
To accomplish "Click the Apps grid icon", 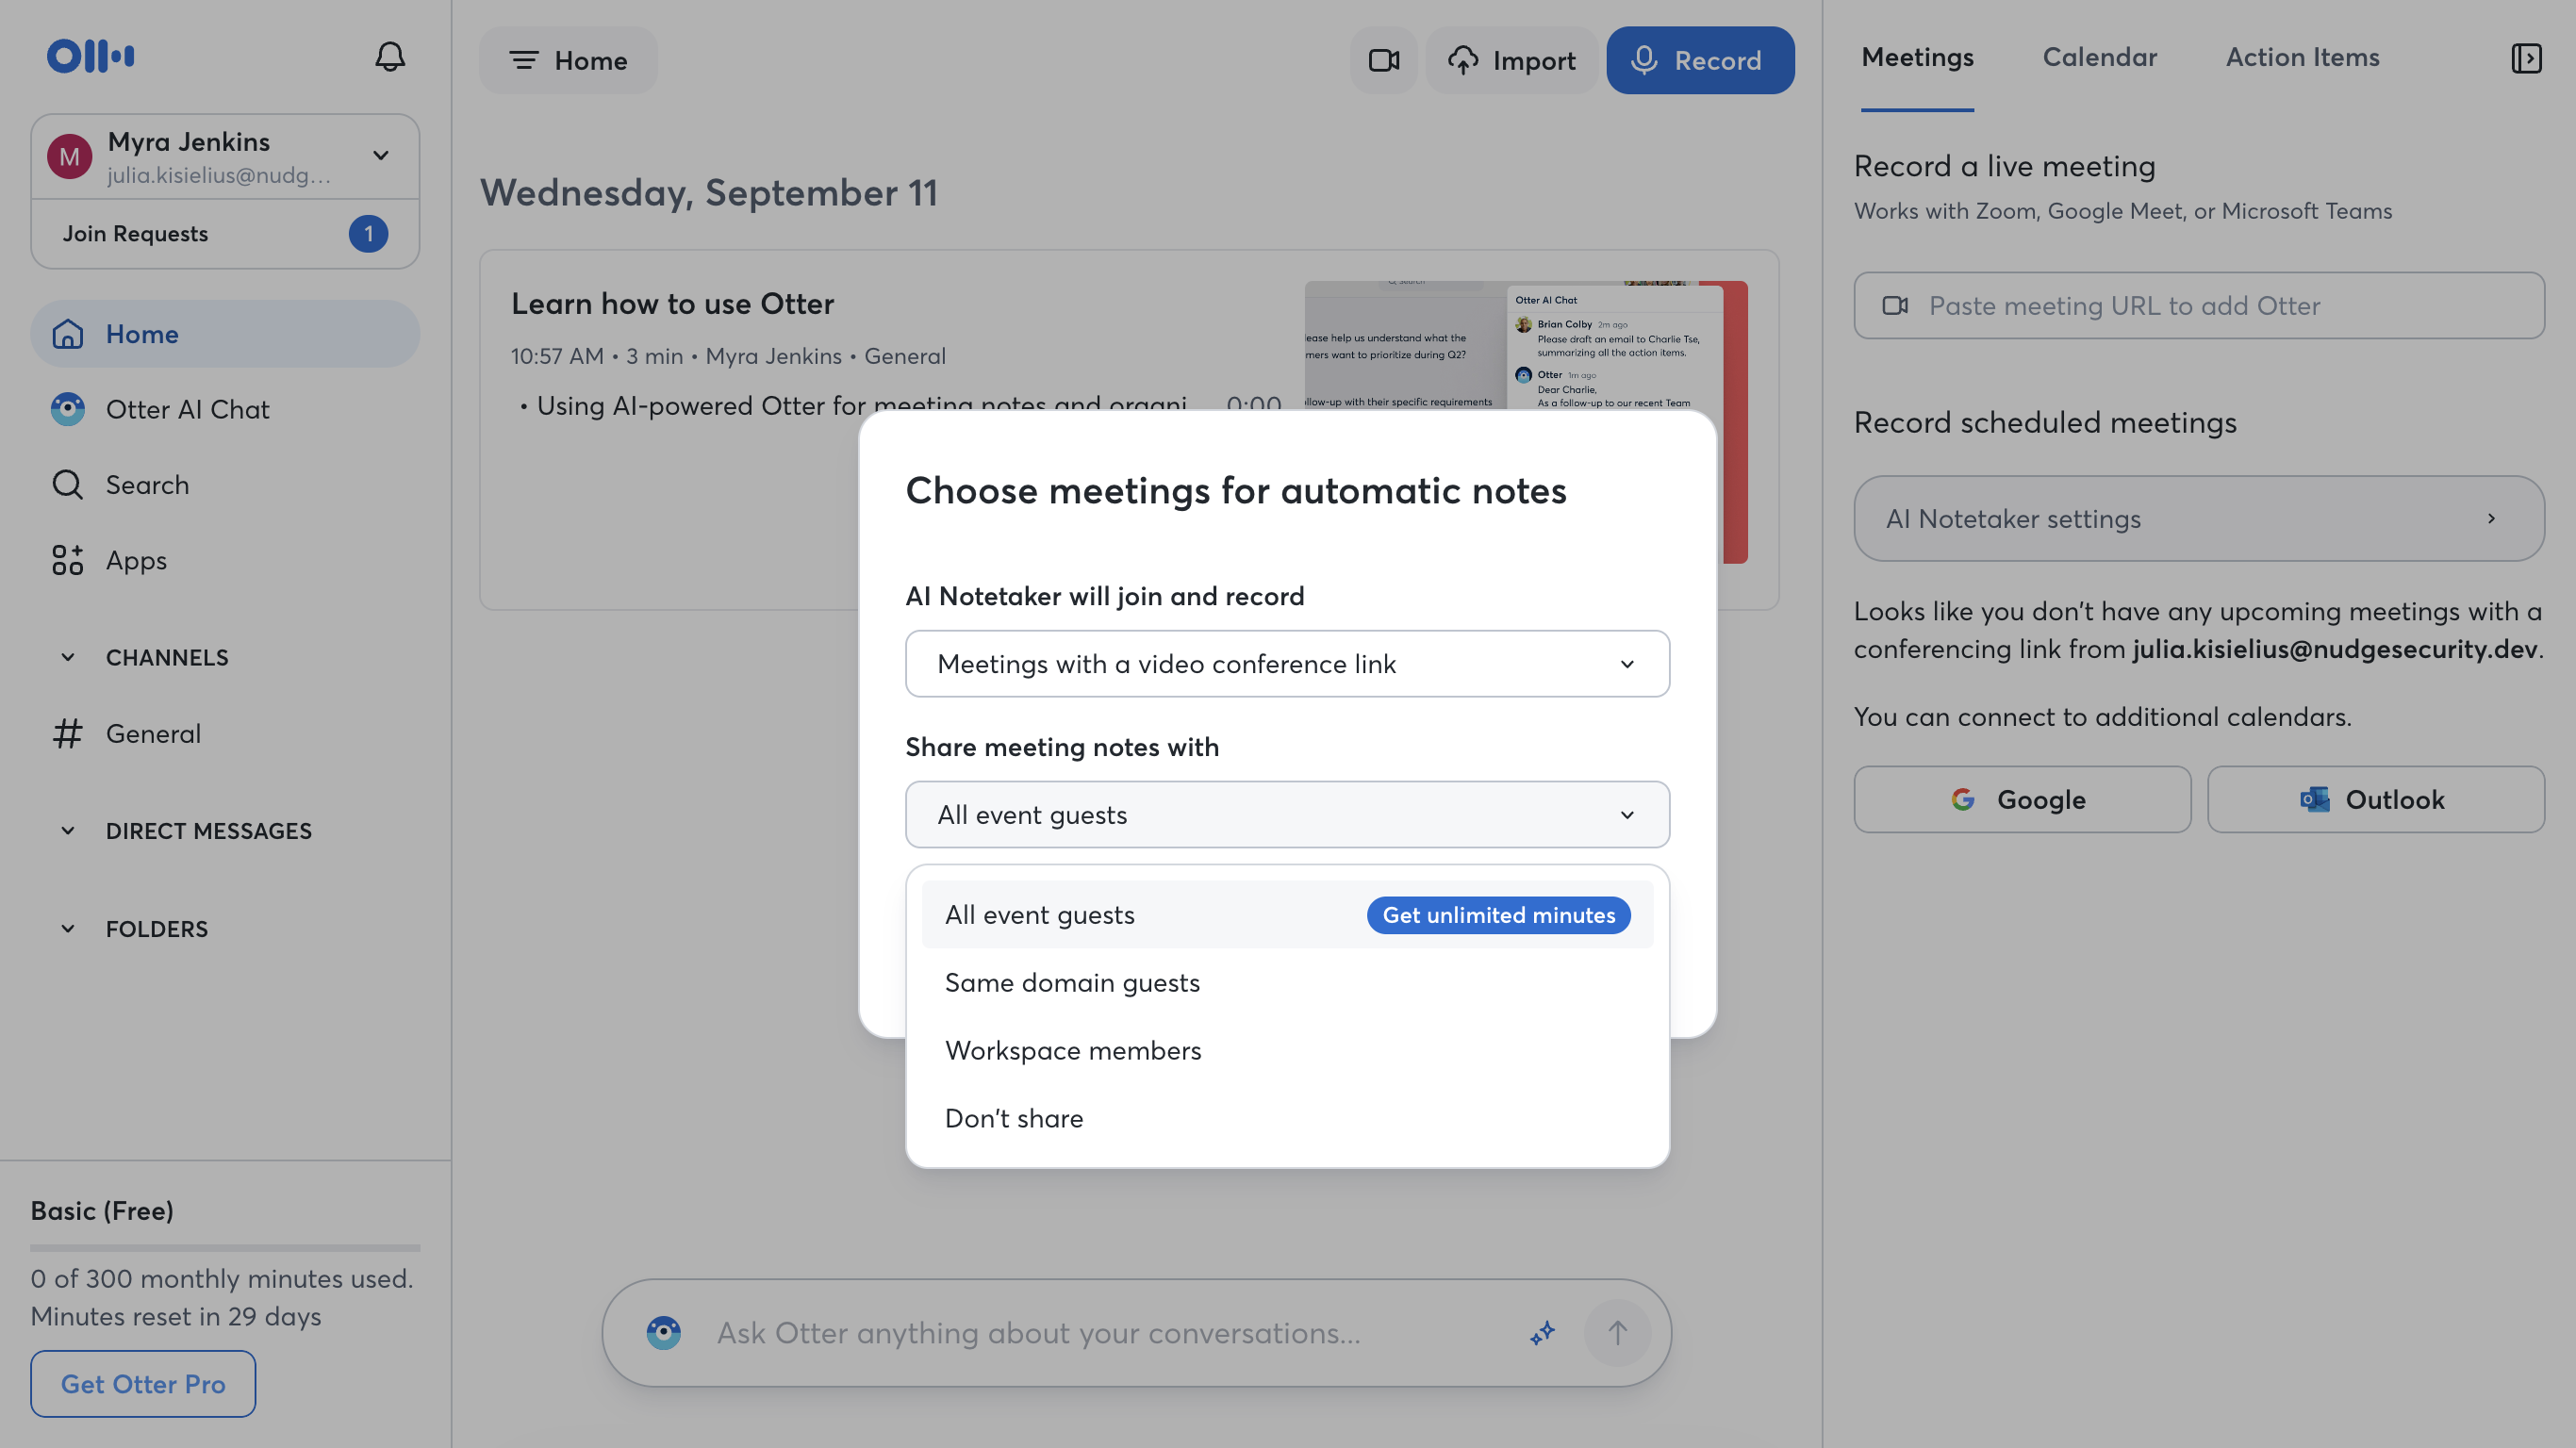I will [x=68, y=560].
